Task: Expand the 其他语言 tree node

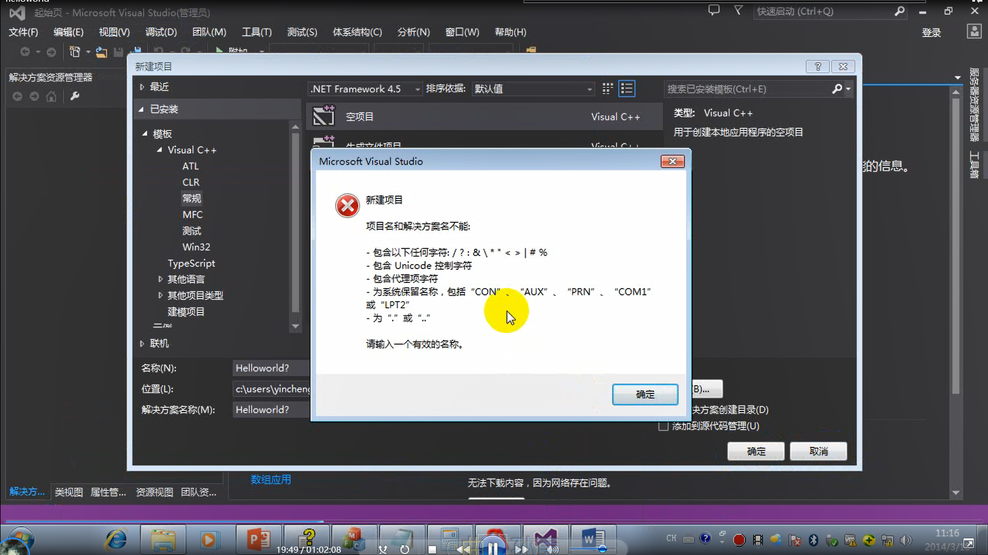Action: [x=161, y=279]
